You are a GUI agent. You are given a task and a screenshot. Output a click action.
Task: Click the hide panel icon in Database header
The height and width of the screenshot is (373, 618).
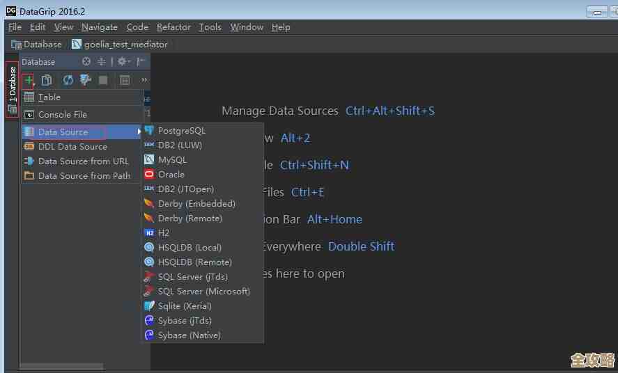coord(141,62)
